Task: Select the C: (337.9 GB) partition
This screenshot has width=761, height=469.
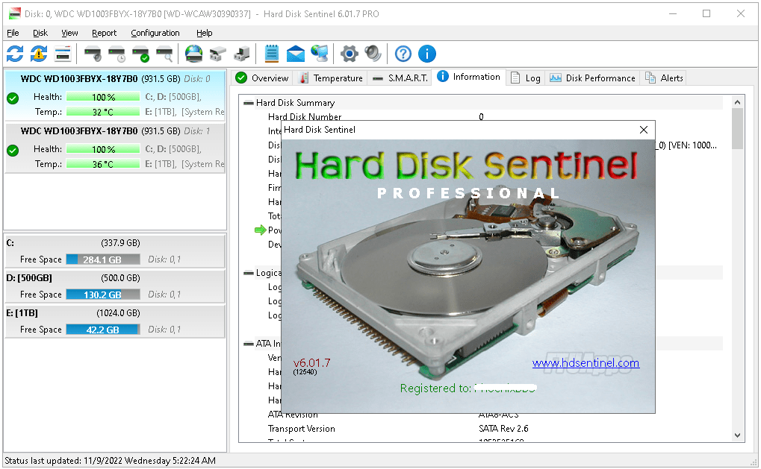Action: coord(115,251)
